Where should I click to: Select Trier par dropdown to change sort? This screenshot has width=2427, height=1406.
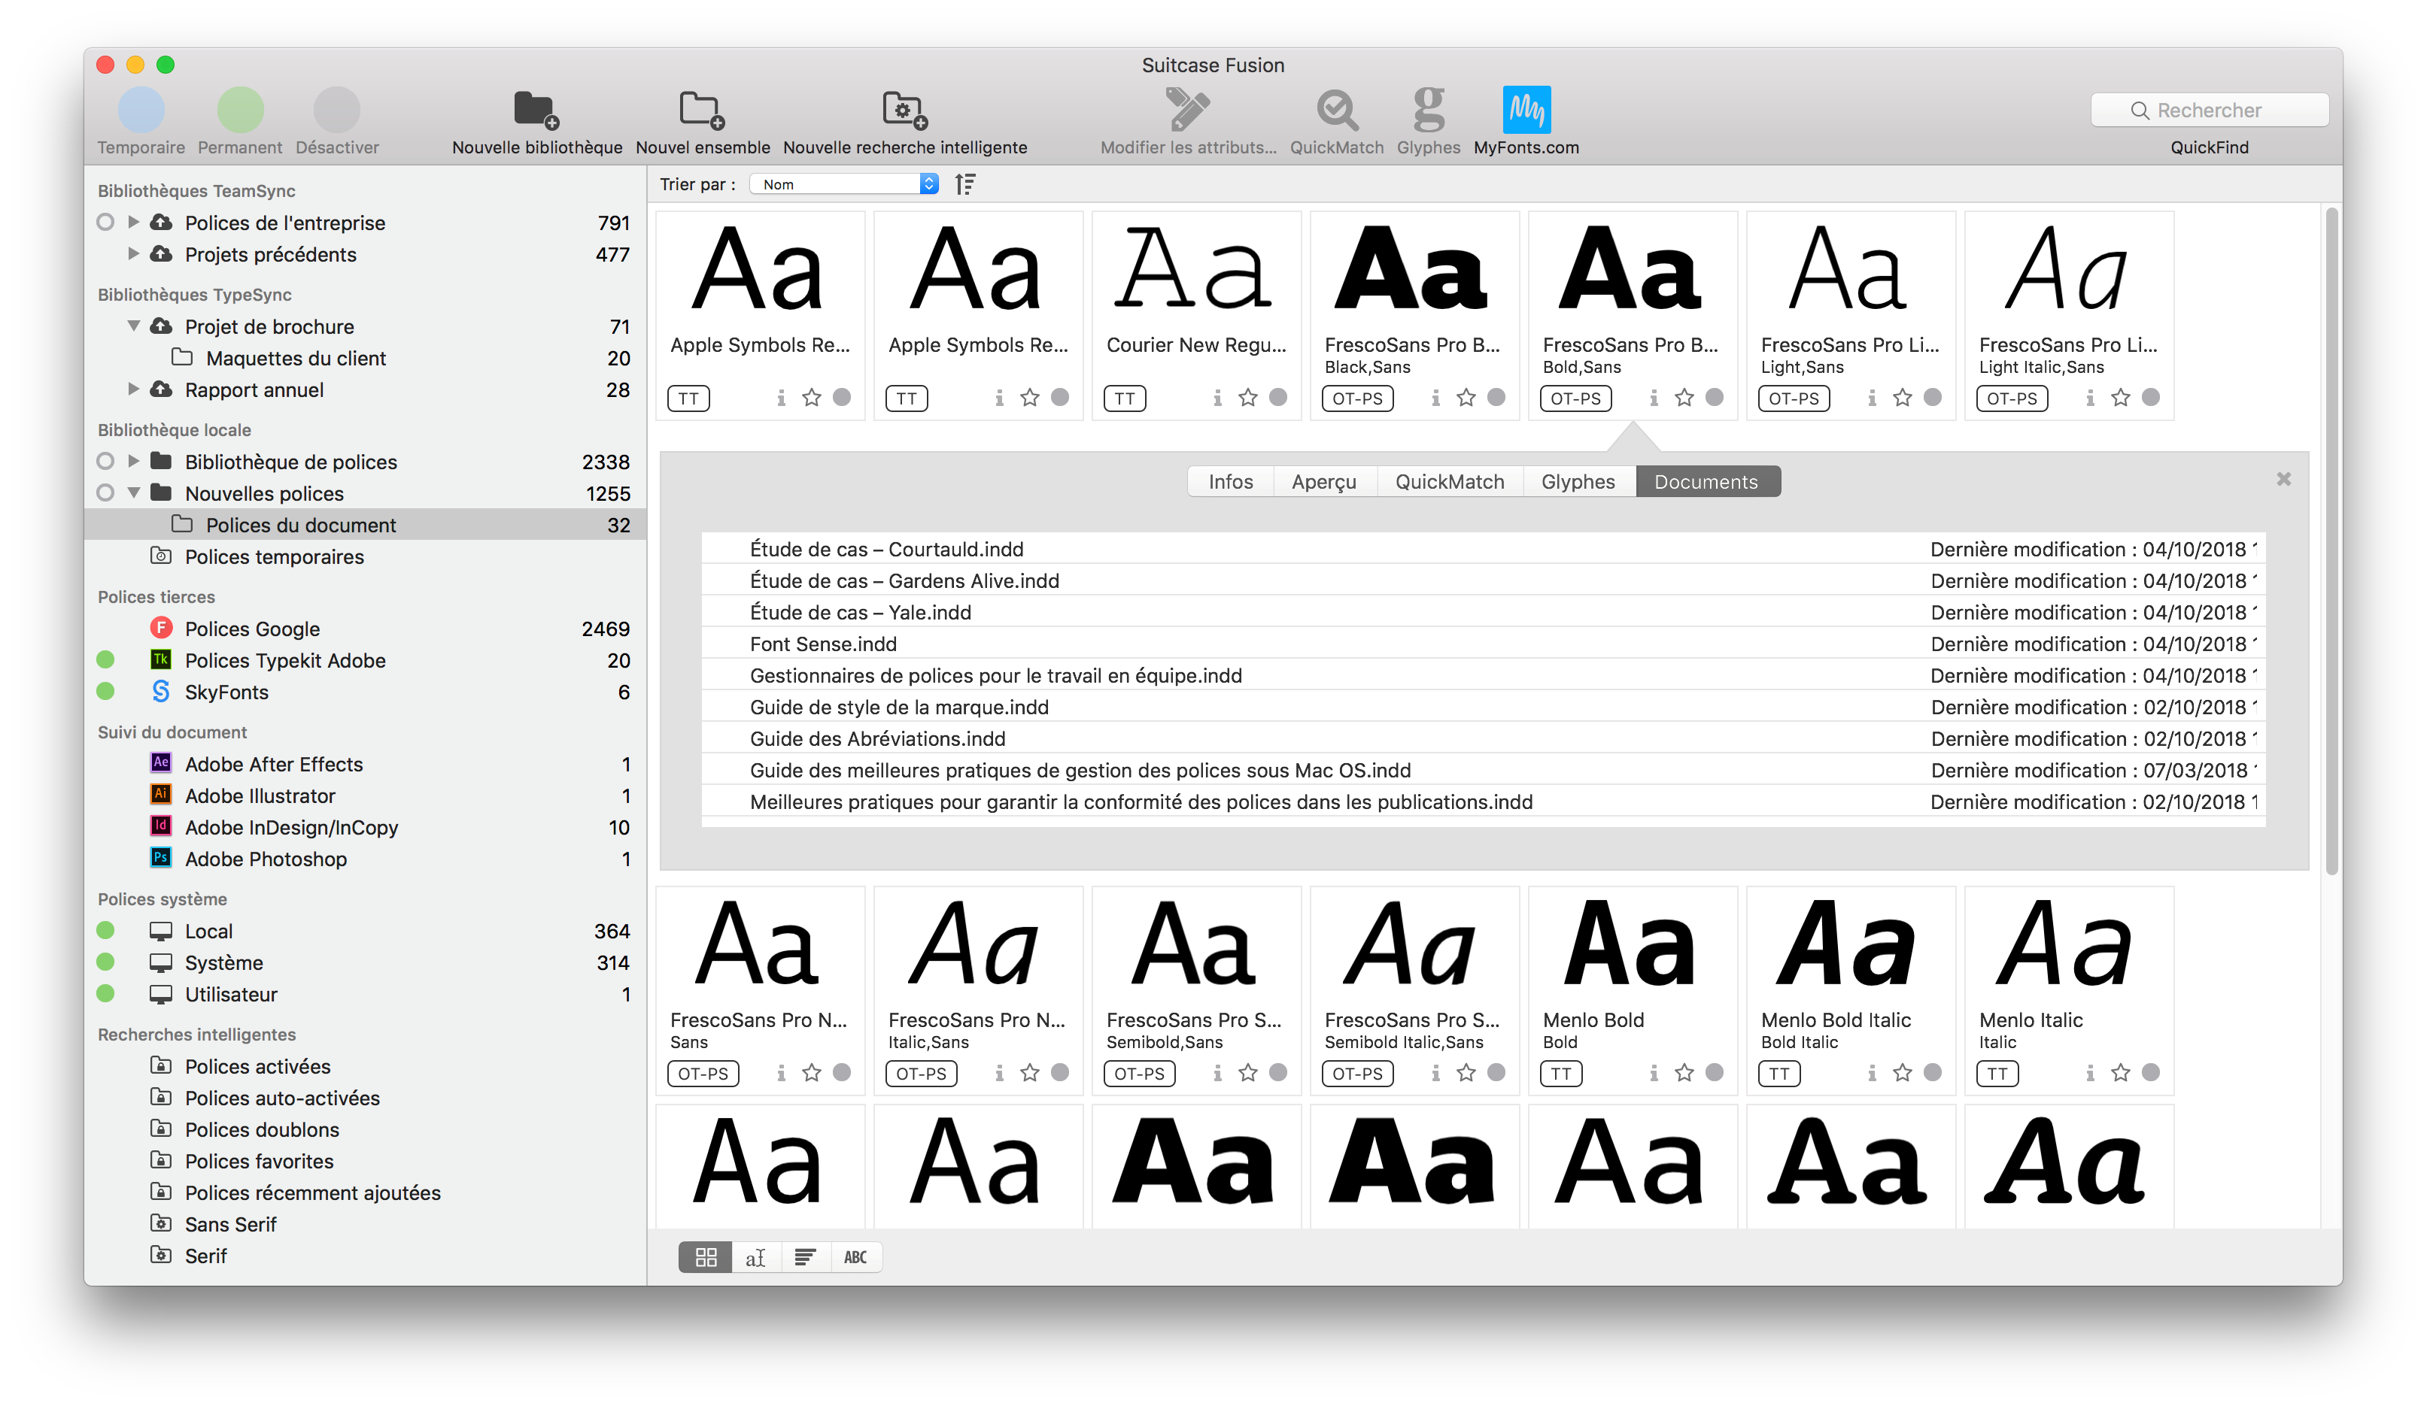pos(852,186)
